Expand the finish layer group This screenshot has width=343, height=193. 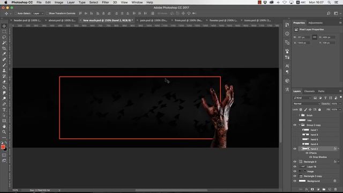[x=300, y=115]
